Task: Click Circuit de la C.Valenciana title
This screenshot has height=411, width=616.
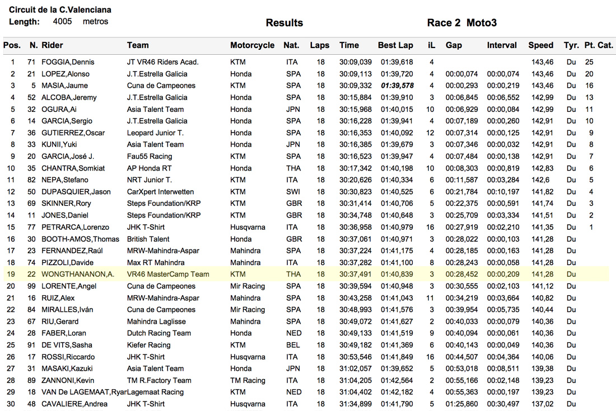Action: [60, 10]
